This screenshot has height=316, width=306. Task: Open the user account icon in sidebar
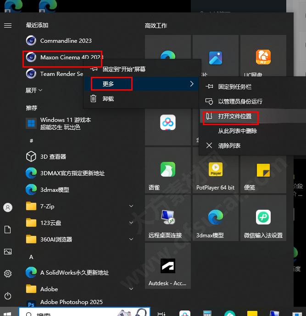[x=8, y=207]
